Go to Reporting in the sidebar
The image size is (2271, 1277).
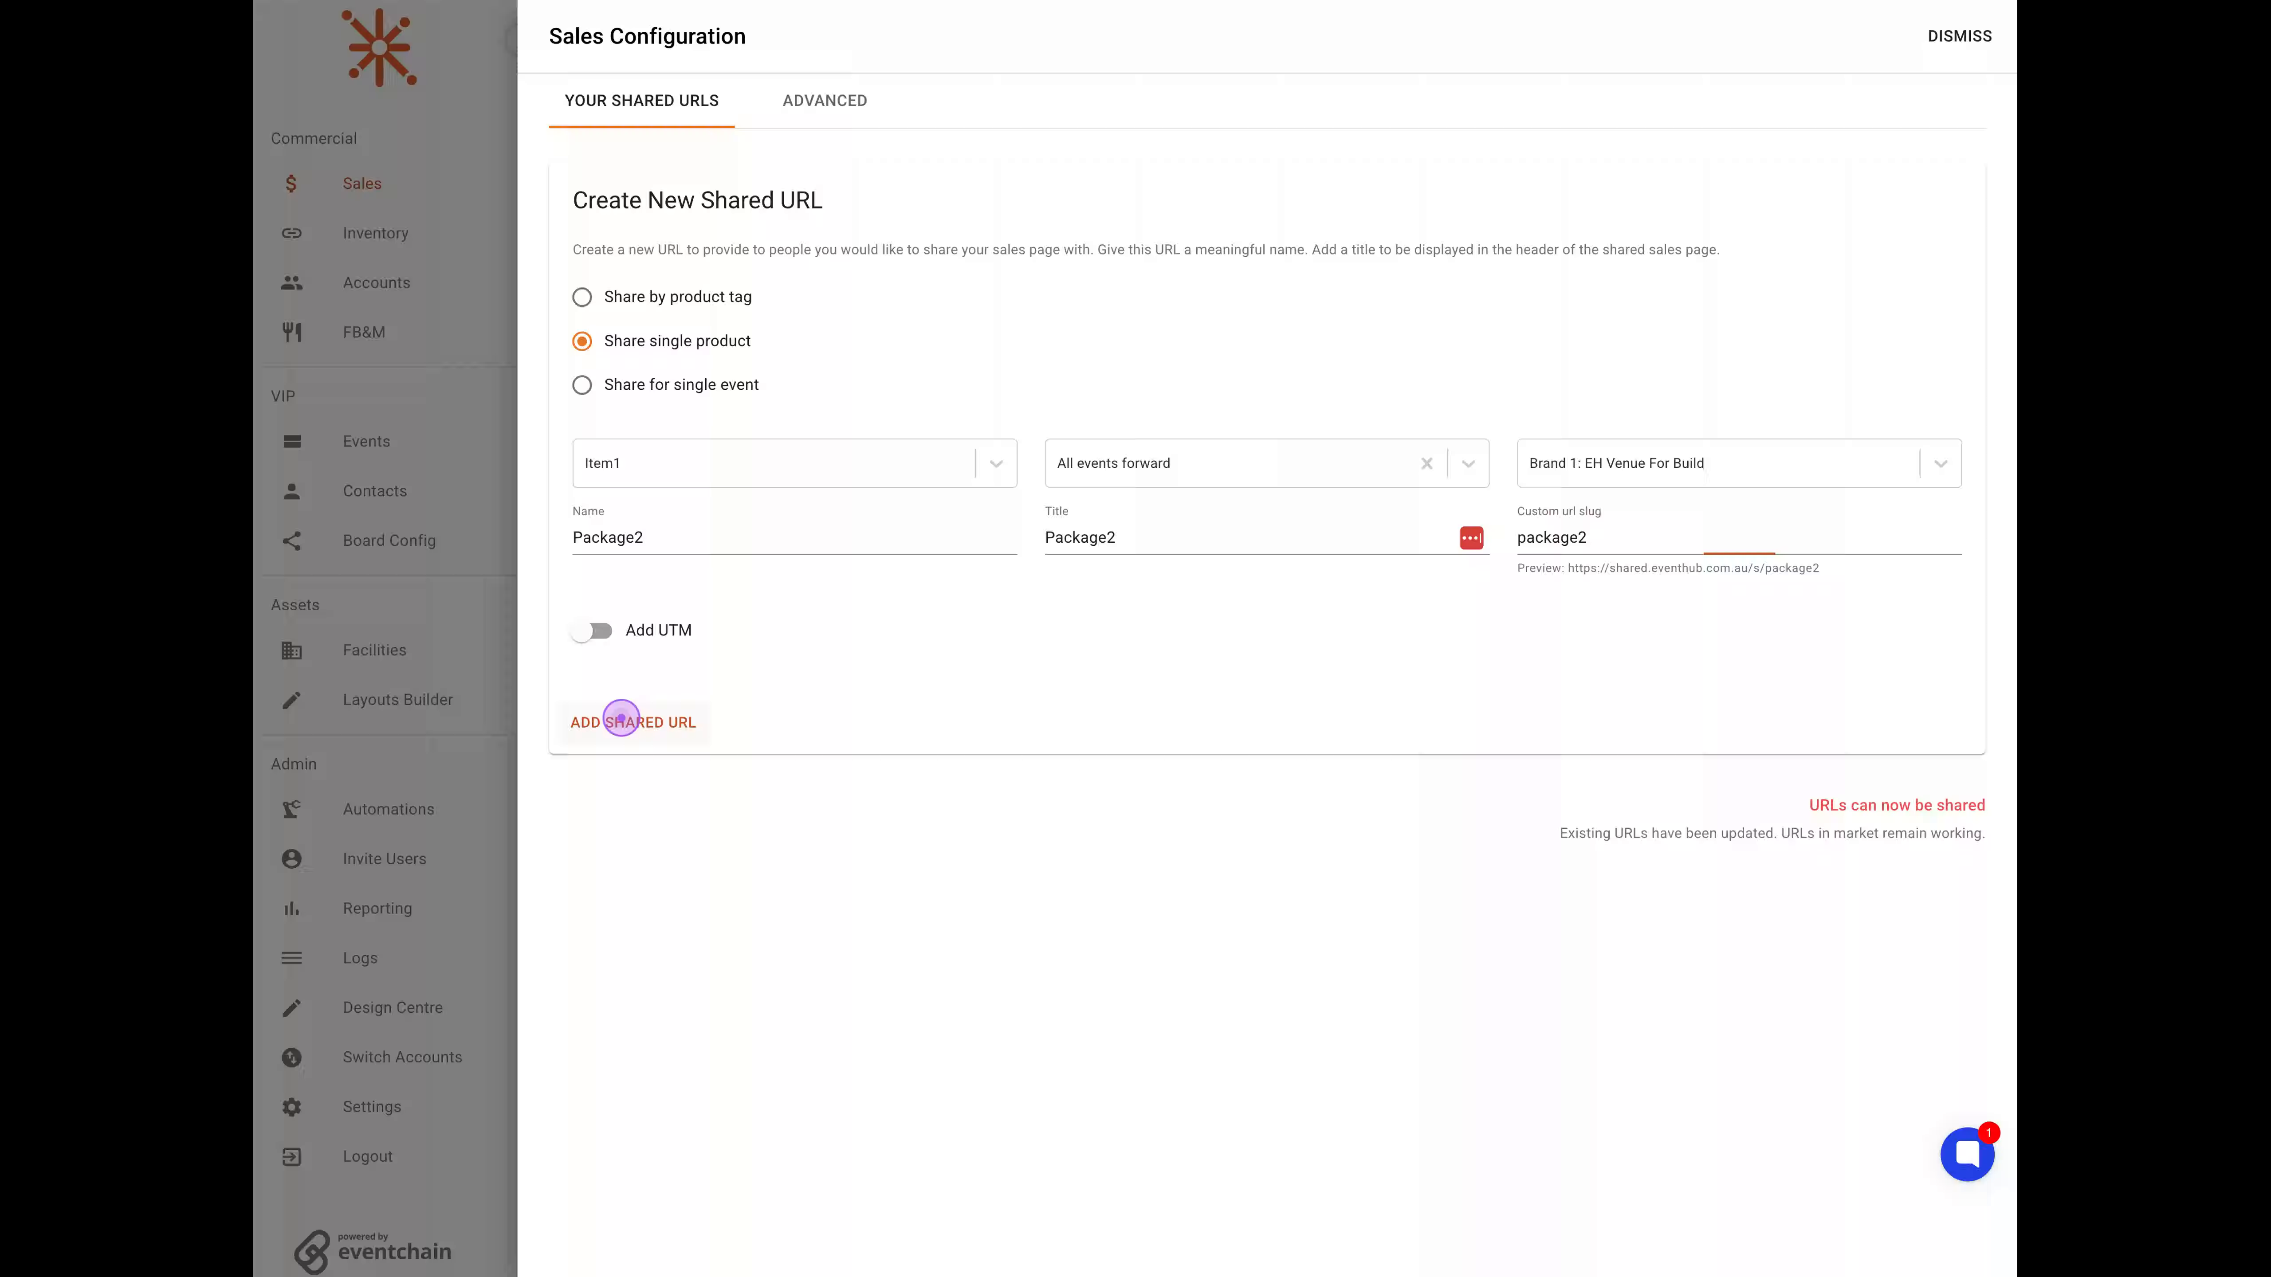coord(377,909)
